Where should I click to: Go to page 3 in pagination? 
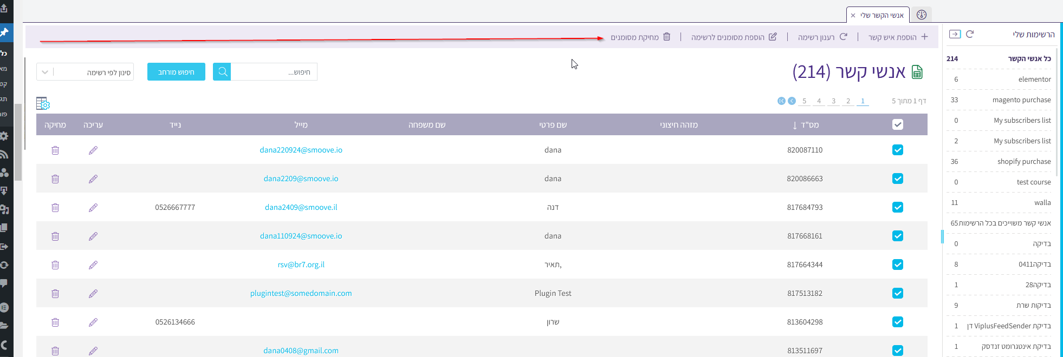pyautogui.click(x=833, y=101)
